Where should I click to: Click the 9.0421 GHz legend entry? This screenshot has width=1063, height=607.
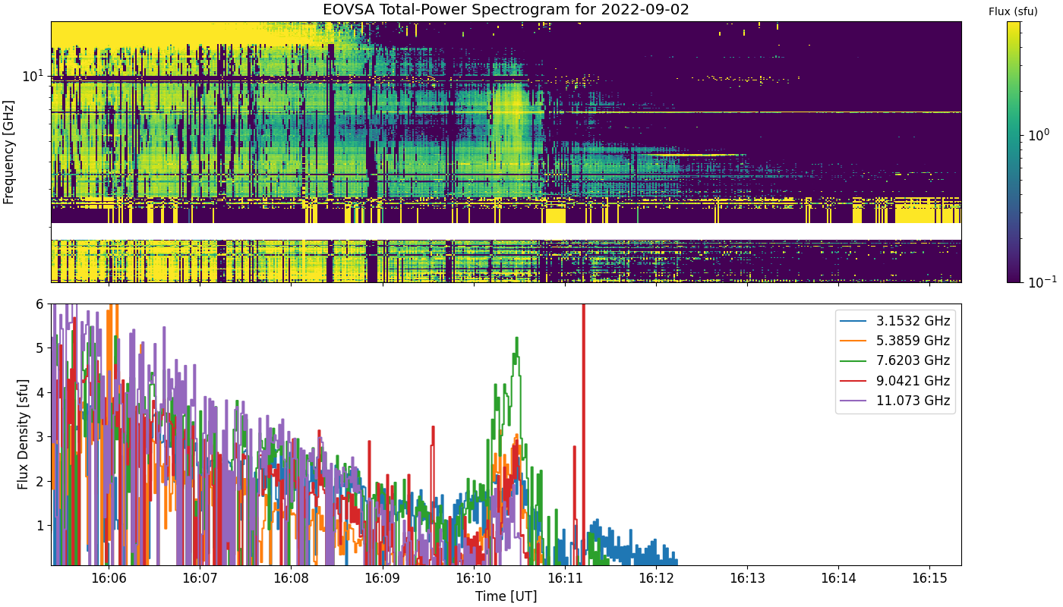pyautogui.click(x=895, y=381)
